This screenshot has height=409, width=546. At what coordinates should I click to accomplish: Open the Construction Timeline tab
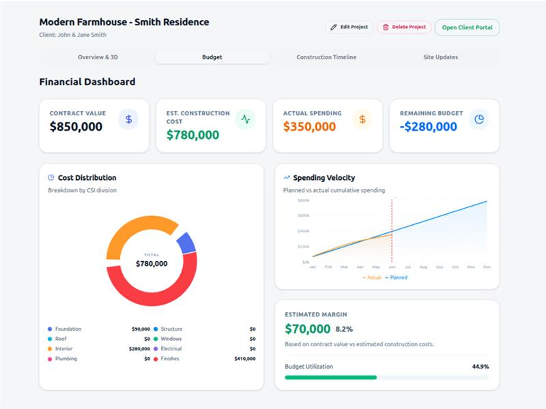(326, 57)
